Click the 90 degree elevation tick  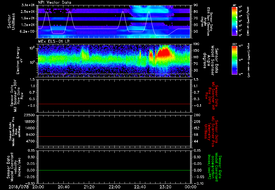196,5
